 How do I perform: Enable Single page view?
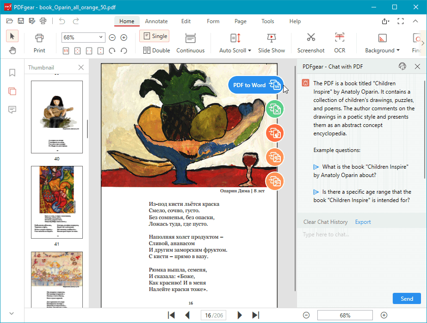155,36
